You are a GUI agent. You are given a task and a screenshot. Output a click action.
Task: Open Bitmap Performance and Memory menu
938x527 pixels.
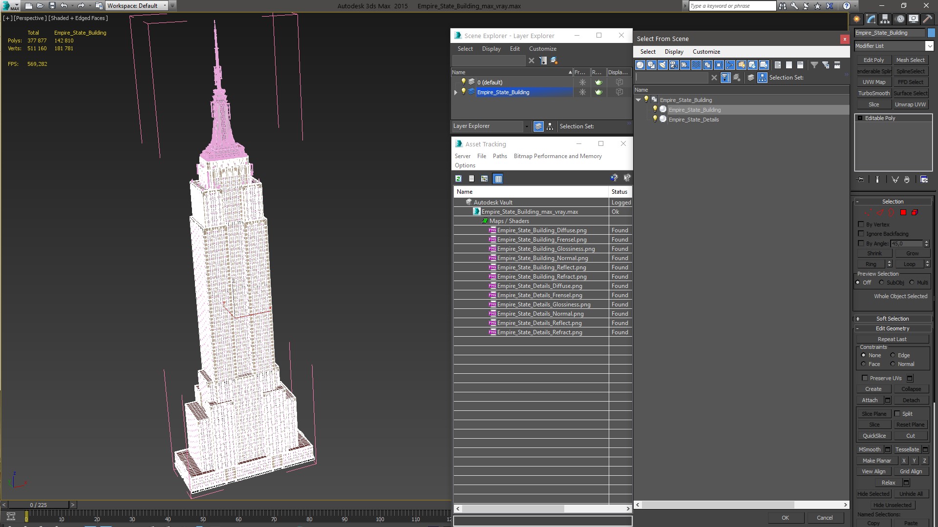(557, 156)
